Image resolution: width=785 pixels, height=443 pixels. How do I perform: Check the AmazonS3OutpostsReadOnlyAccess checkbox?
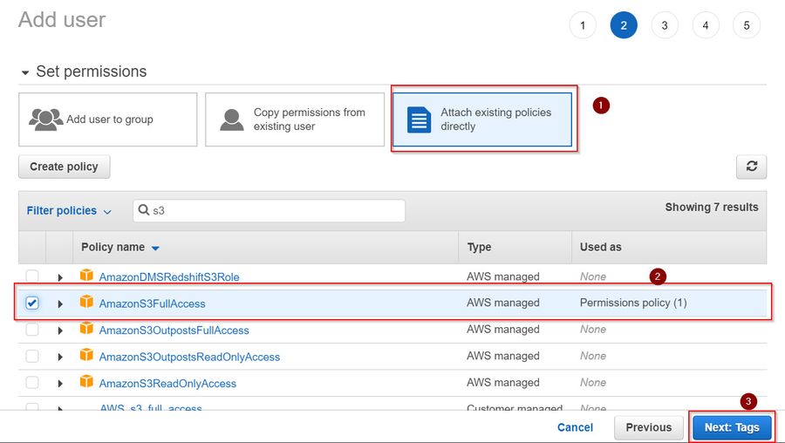click(x=32, y=356)
